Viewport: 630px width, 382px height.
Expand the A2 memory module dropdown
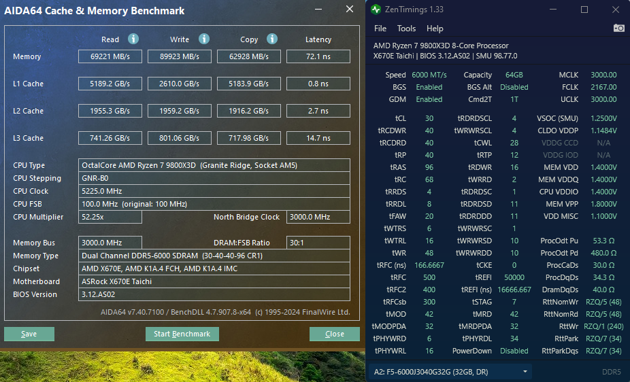(x=525, y=372)
